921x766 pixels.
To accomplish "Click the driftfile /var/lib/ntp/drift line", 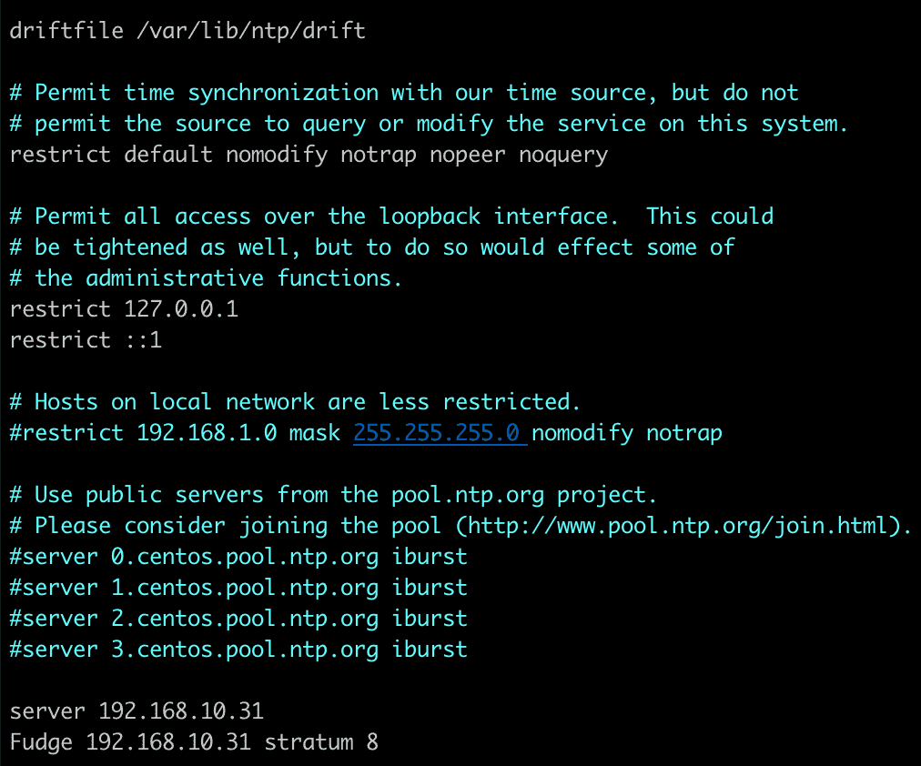I will 187,31.
